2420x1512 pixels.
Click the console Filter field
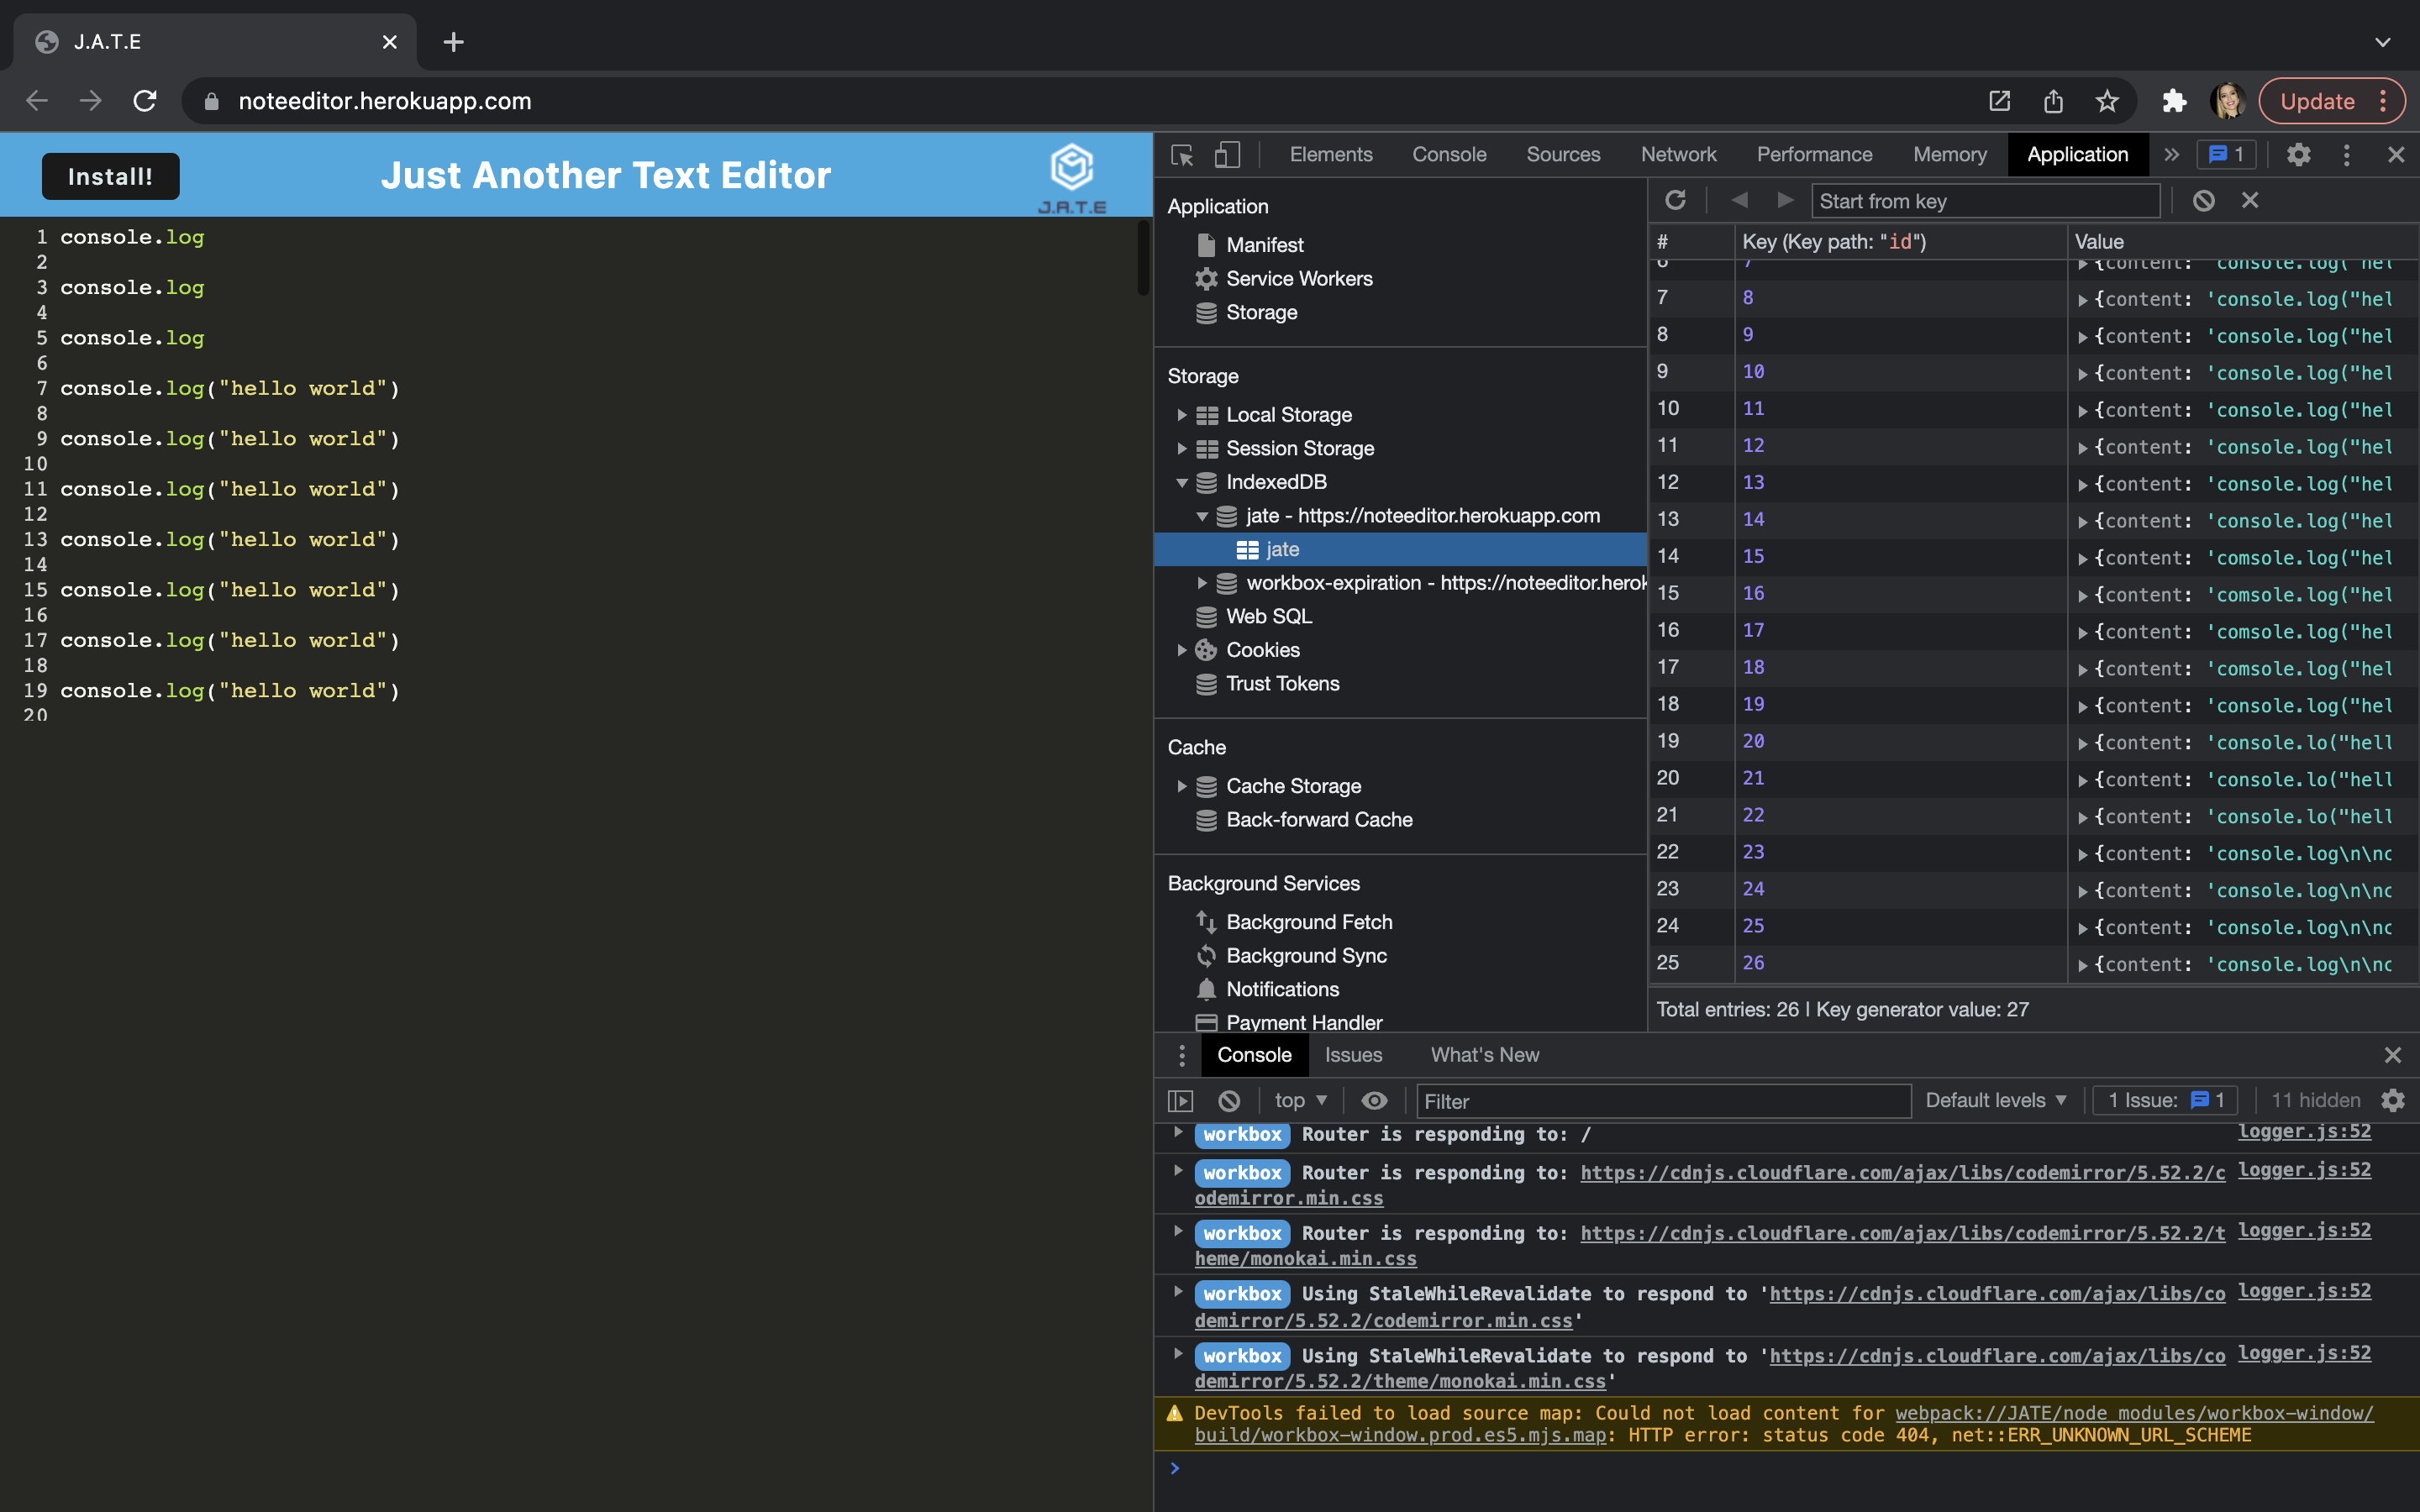tap(1663, 1101)
